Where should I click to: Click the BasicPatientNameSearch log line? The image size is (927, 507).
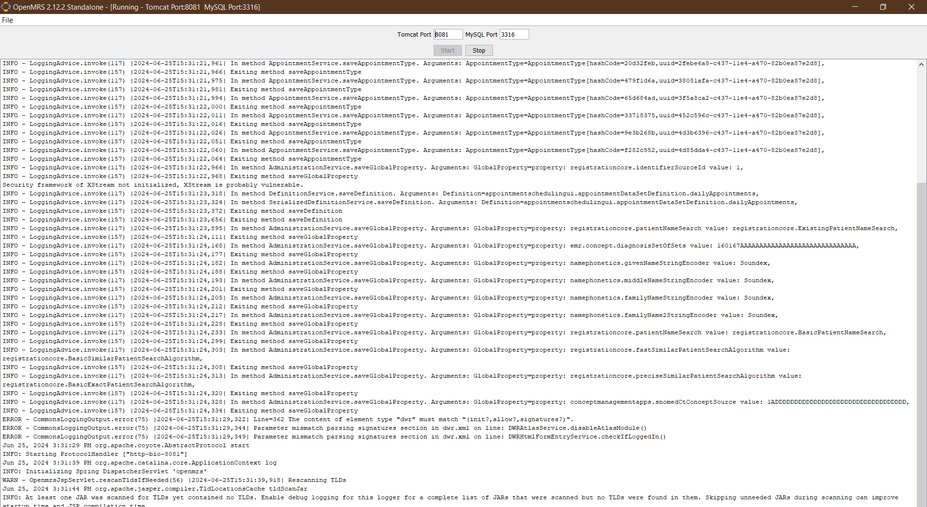click(x=444, y=333)
